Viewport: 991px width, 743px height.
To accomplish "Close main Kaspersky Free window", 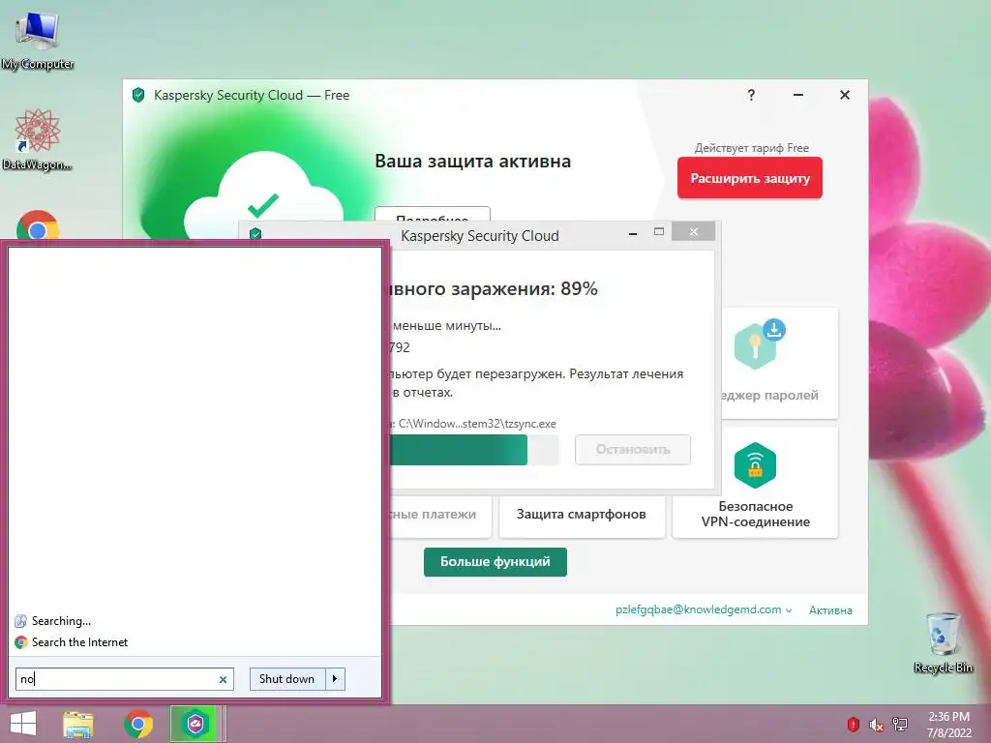I will (845, 95).
